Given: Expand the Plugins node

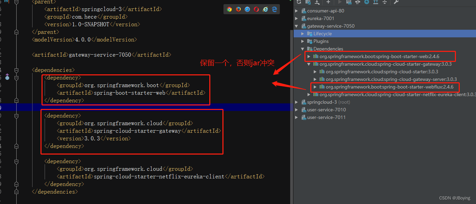Looking at the screenshot, I should coord(303,41).
